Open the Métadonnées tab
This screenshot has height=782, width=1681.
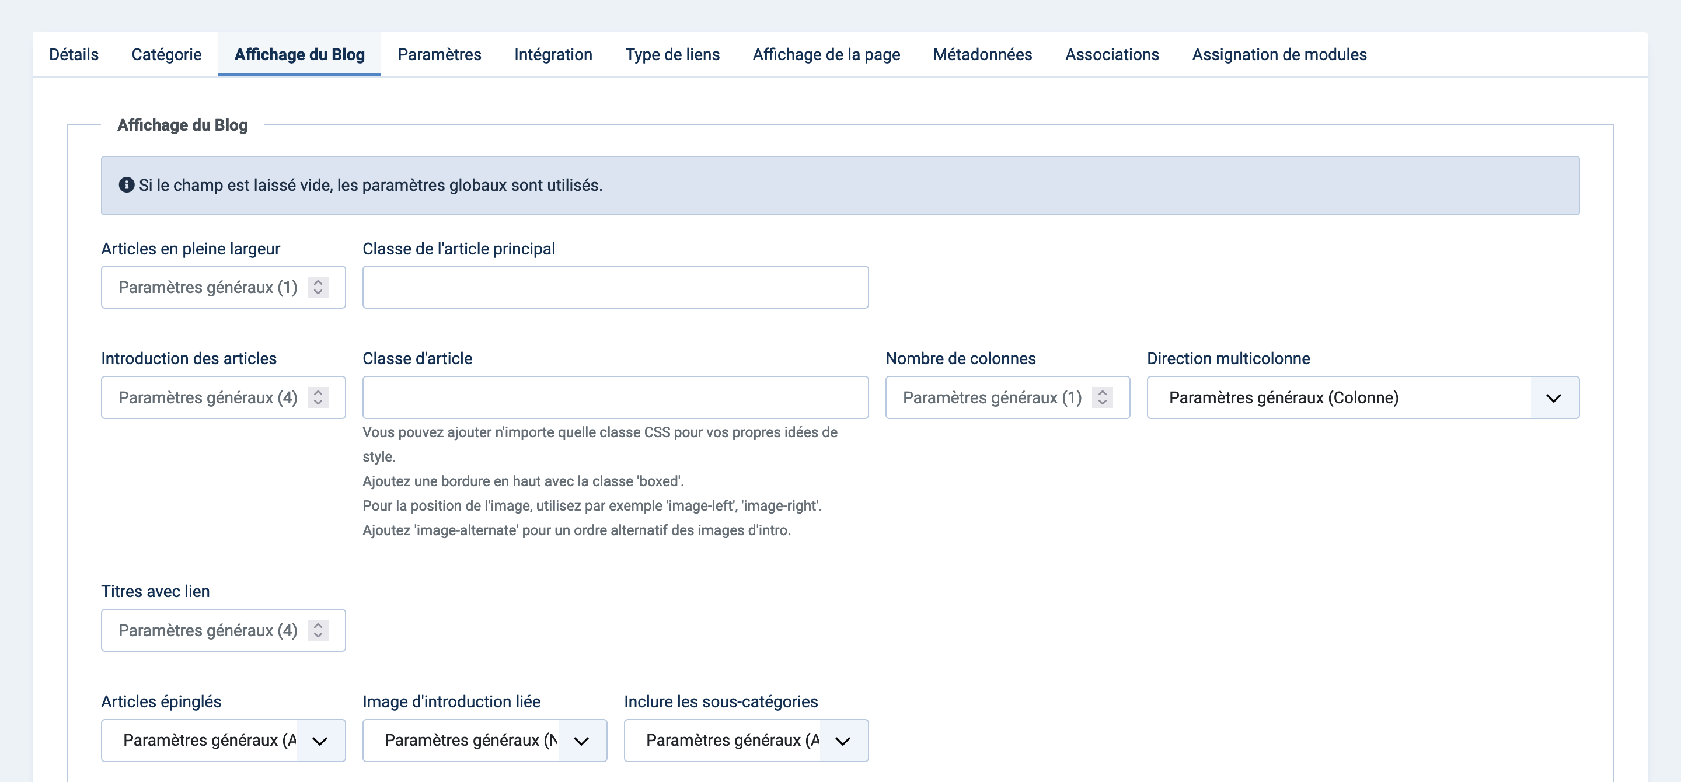(982, 54)
